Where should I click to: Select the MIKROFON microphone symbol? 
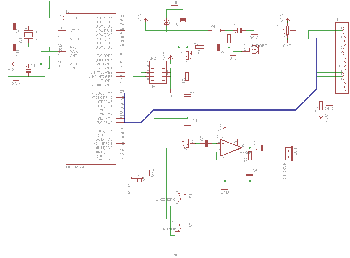pos(254,49)
